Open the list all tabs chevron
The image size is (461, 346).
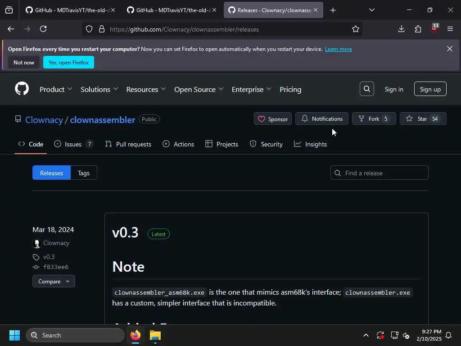coord(371,10)
